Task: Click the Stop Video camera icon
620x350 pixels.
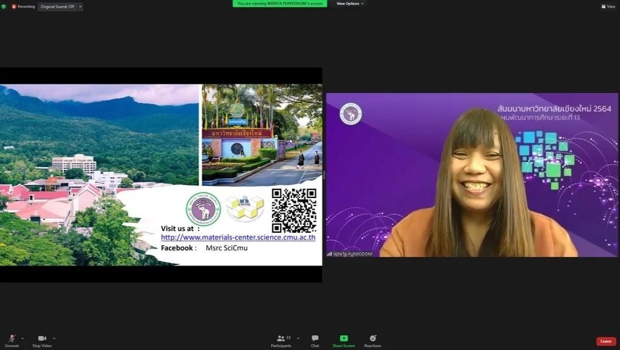Action: click(42, 338)
